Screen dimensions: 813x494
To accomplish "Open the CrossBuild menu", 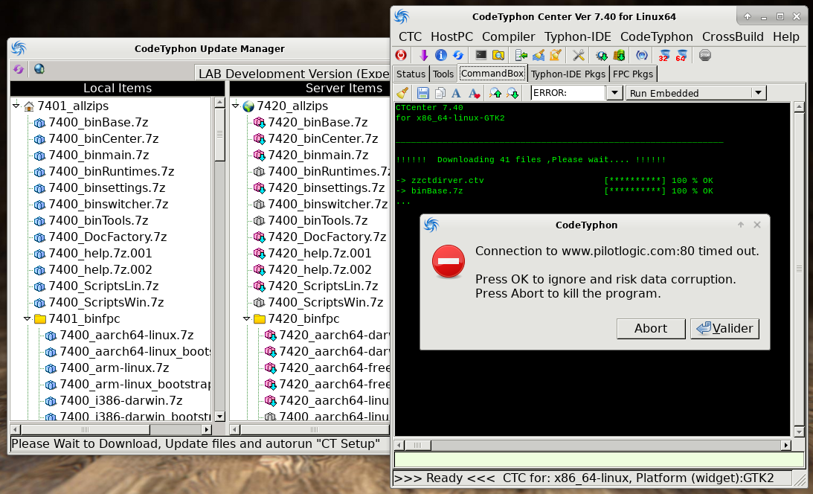I will click(x=733, y=36).
